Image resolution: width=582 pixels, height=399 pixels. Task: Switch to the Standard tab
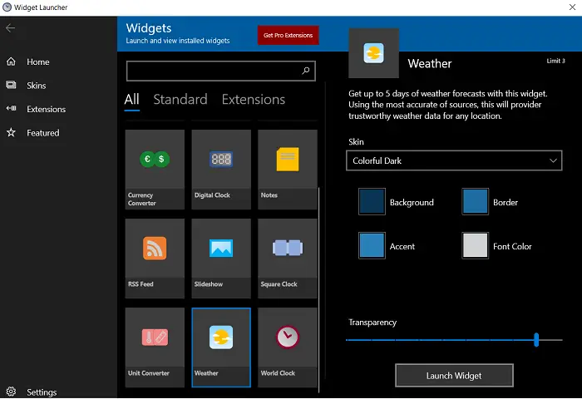click(180, 100)
